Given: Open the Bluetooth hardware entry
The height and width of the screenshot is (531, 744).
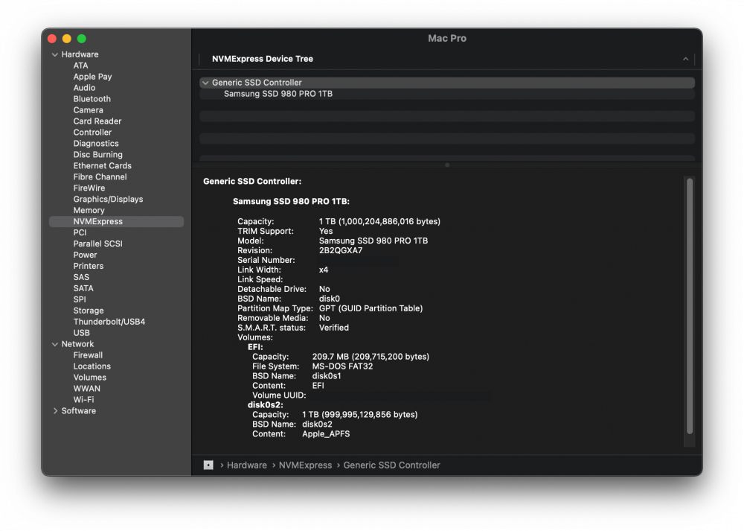Looking at the screenshot, I should [x=92, y=99].
